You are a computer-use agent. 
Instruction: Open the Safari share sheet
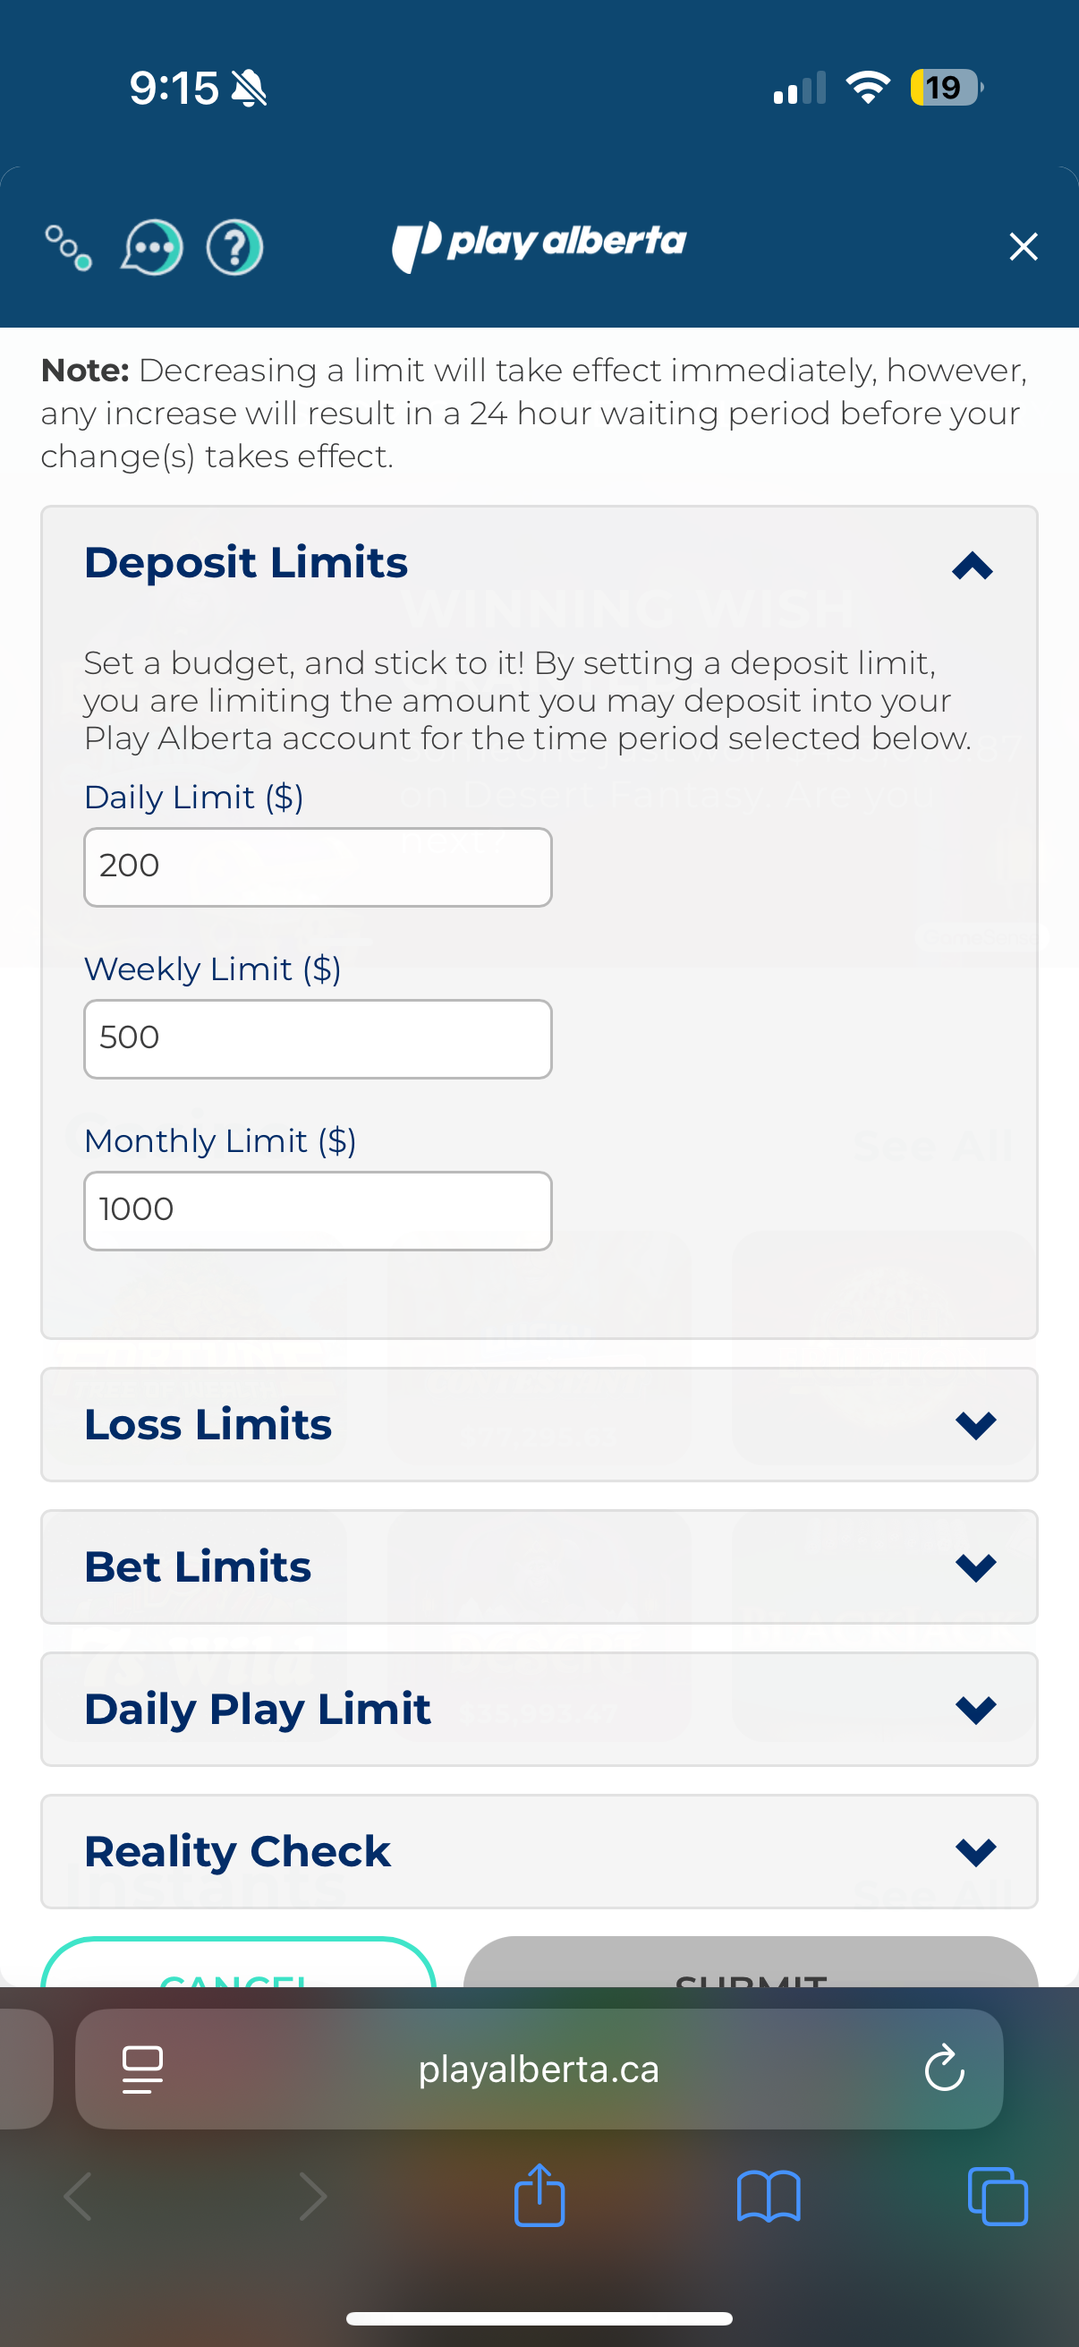click(x=539, y=2196)
